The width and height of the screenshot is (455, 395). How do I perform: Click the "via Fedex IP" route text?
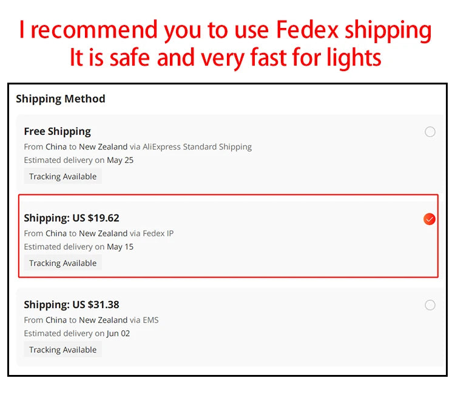152,233
